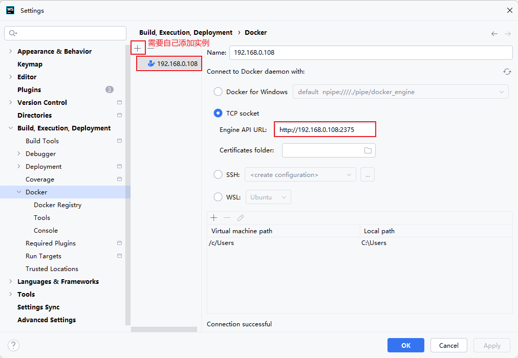Select the TCP socket radio button
Screen dimensions: 518x358
[218, 114]
